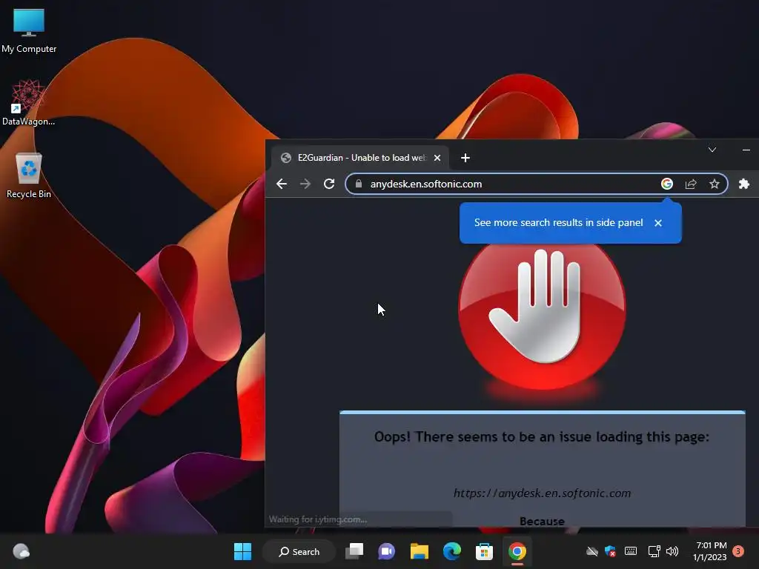Open clock and date 7:01 PM

point(710,551)
